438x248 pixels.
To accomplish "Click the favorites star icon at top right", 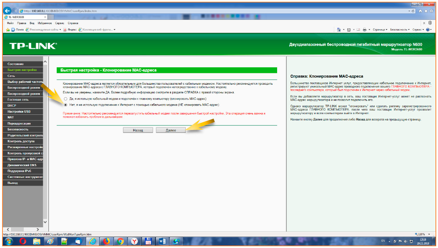I will (425, 11).
